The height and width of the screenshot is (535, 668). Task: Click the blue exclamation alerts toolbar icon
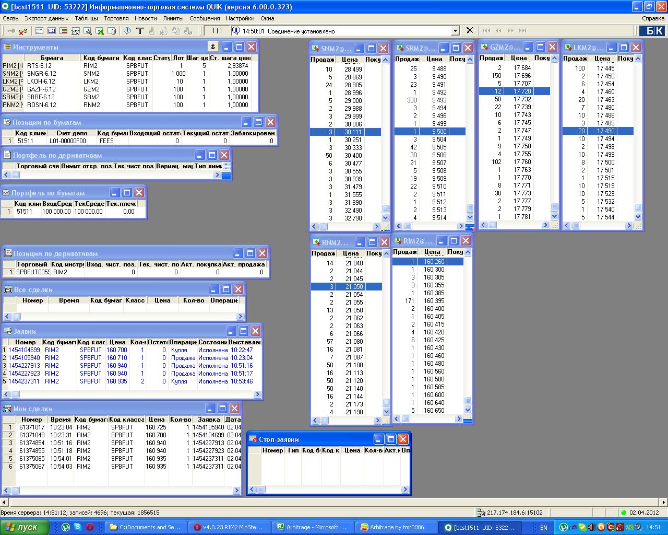(127, 31)
